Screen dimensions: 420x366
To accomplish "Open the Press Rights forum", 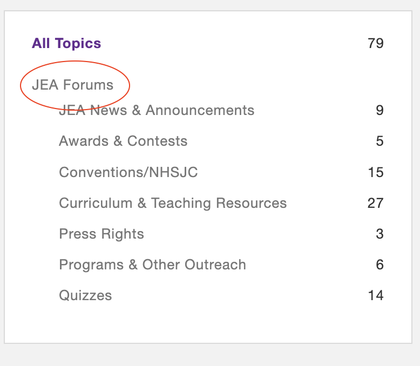I will click(x=101, y=234).
